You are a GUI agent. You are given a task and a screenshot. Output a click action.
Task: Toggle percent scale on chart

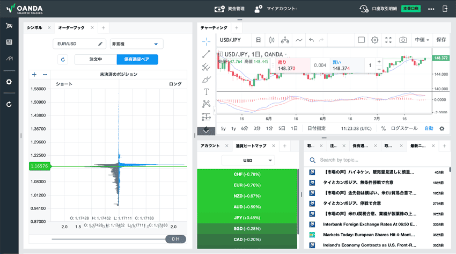click(383, 128)
